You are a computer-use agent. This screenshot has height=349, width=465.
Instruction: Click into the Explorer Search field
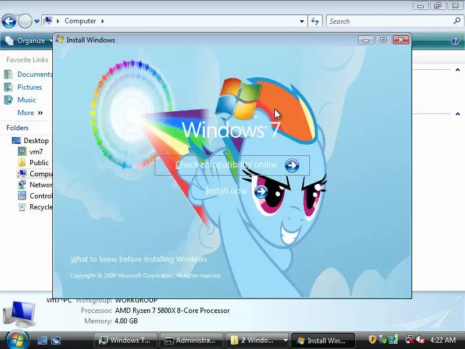pos(389,22)
